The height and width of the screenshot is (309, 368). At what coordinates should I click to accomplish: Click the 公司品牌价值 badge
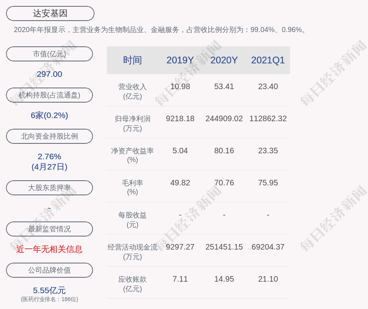[x=49, y=270]
